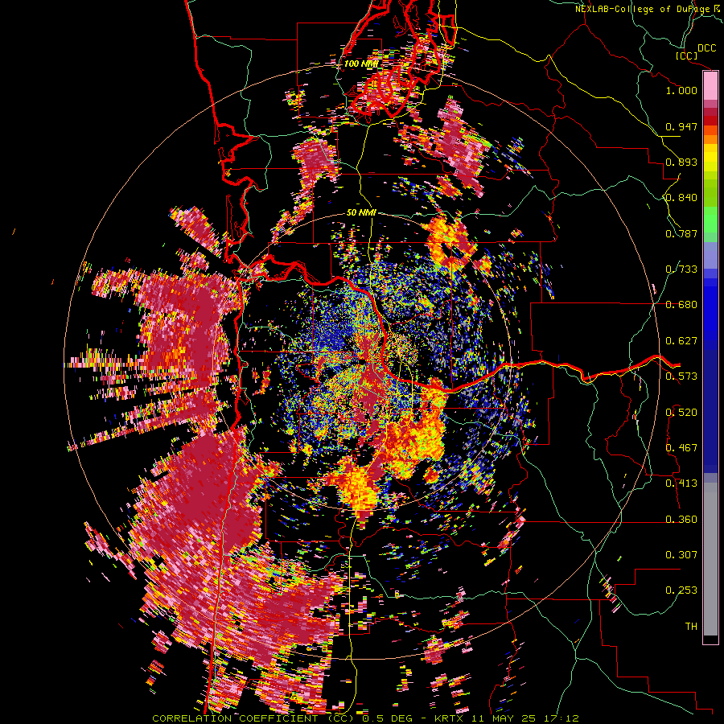Select the 0.947 value on the color scale
This screenshot has height=724, width=724.
[681, 126]
